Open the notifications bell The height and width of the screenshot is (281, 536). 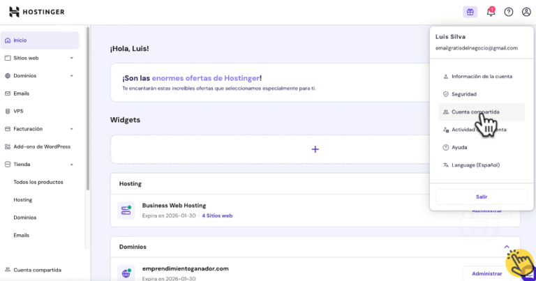point(491,12)
